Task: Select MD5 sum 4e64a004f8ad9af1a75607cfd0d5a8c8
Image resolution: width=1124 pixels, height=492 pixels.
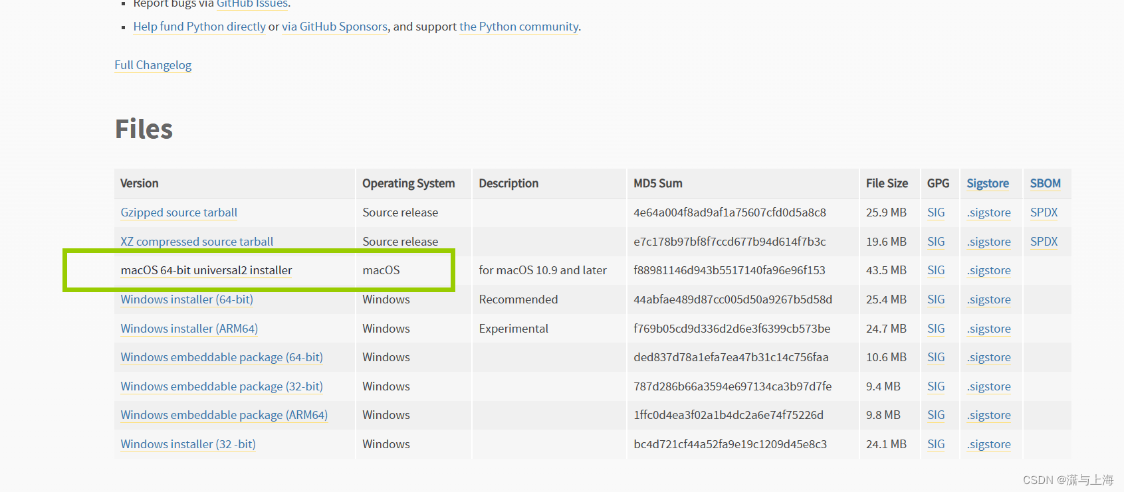Action: [730, 212]
